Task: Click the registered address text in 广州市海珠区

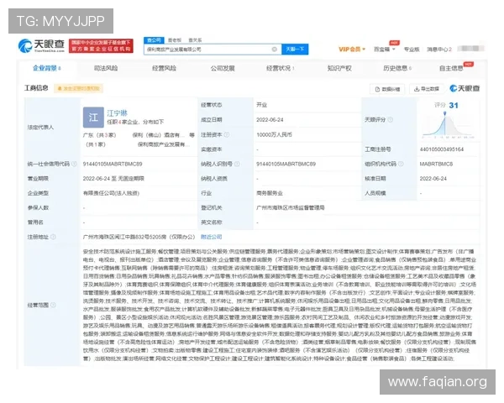Action: pos(139,237)
